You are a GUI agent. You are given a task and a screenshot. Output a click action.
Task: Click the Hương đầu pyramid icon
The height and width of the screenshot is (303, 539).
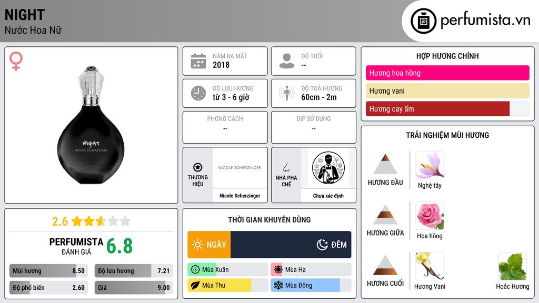(385, 164)
